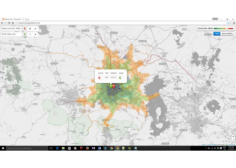Open the Windows Store taskbar icon
Image resolution: width=236 pixels, height=168 pixels.
pos(69,148)
